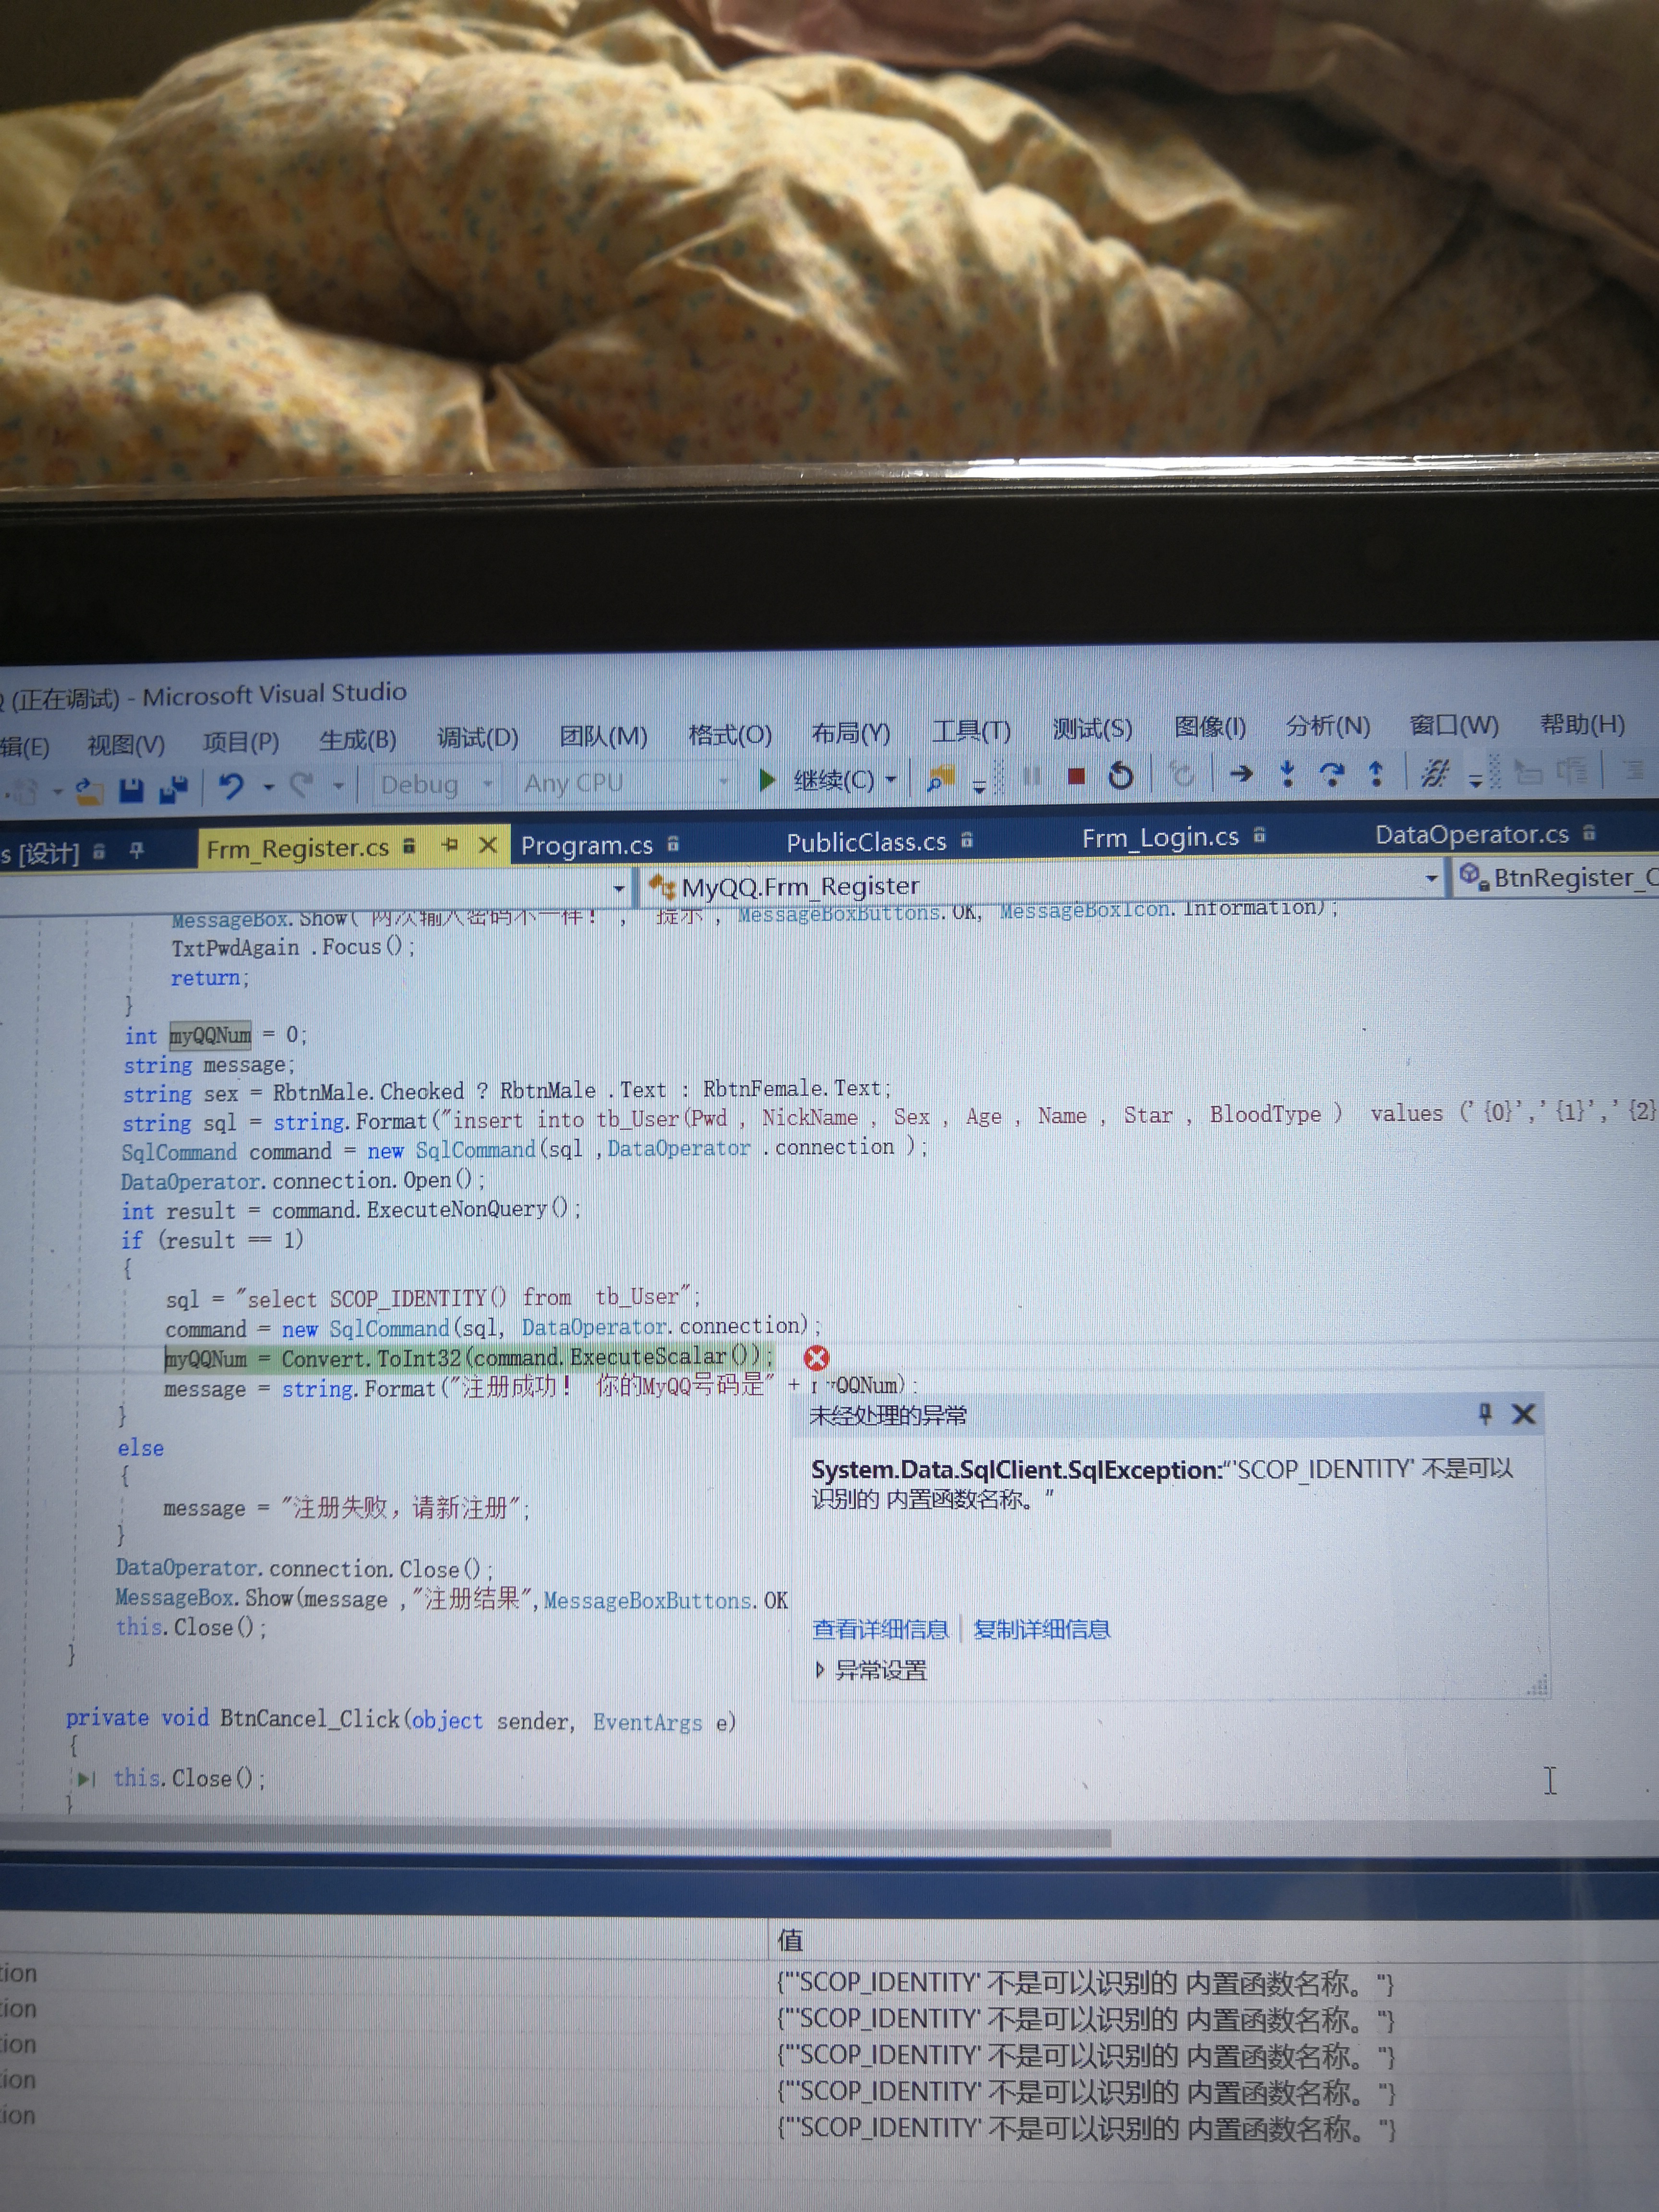The width and height of the screenshot is (1659, 2212).
Task: Open the MyQQ.Frm_Register class dropdown
Action: coord(1432,879)
